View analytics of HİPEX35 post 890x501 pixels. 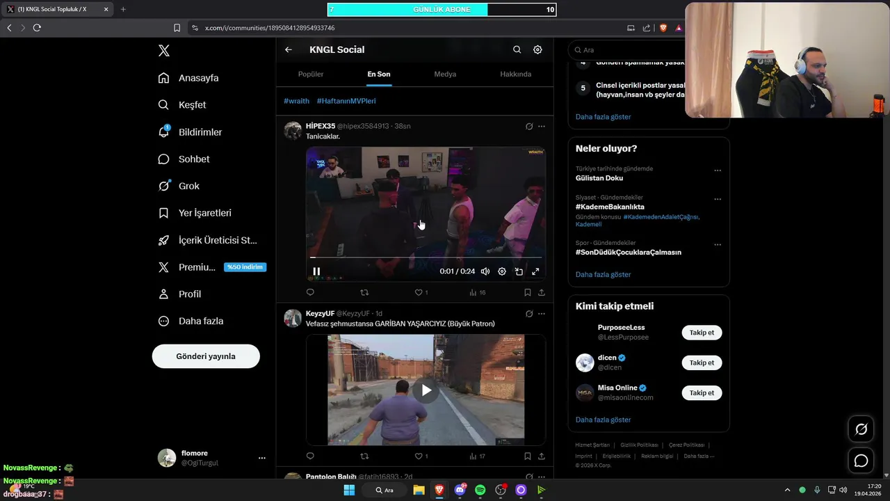477,293
